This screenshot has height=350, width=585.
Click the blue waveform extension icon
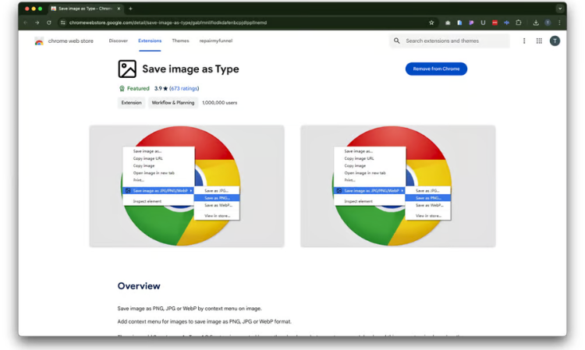(x=507, y=23)
